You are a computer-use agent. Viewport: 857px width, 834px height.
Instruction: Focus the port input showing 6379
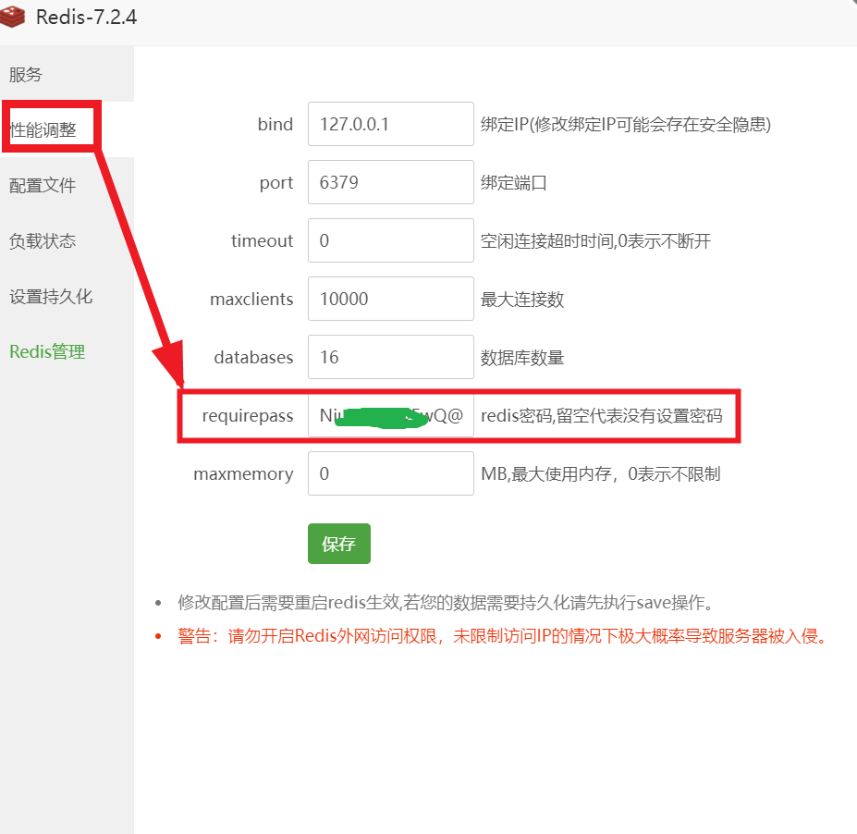pyautogui.click(x=390, y=183)
